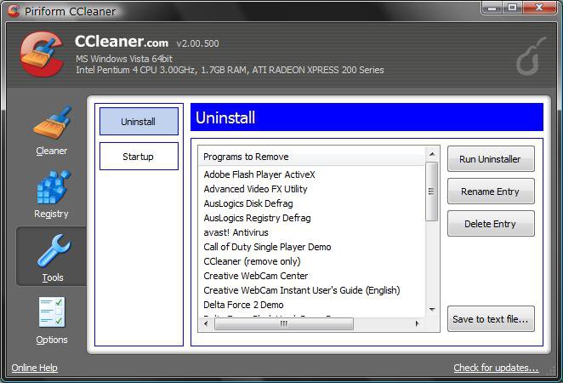Open the Online Help link
Viewport: 563px width, 383px height.
[x=35, y=368]
